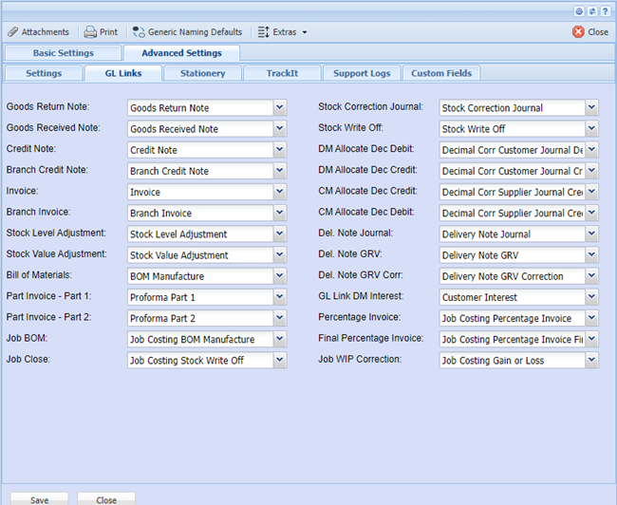Switch to the Basic Settings tab
This screenshot has width=617, height=505.
pyautogui.click(x=63, y=53)
